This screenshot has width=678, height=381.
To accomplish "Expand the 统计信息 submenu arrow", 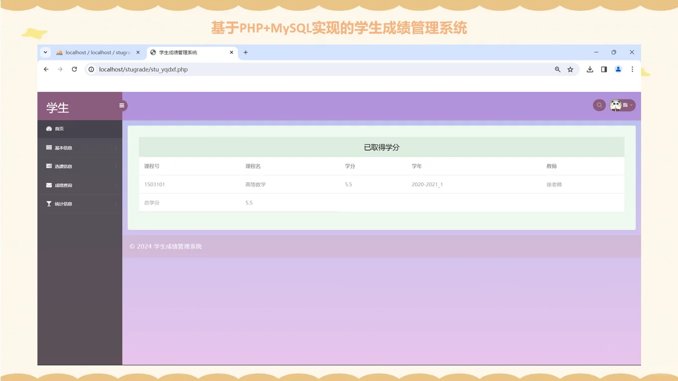I will [116, 203].
